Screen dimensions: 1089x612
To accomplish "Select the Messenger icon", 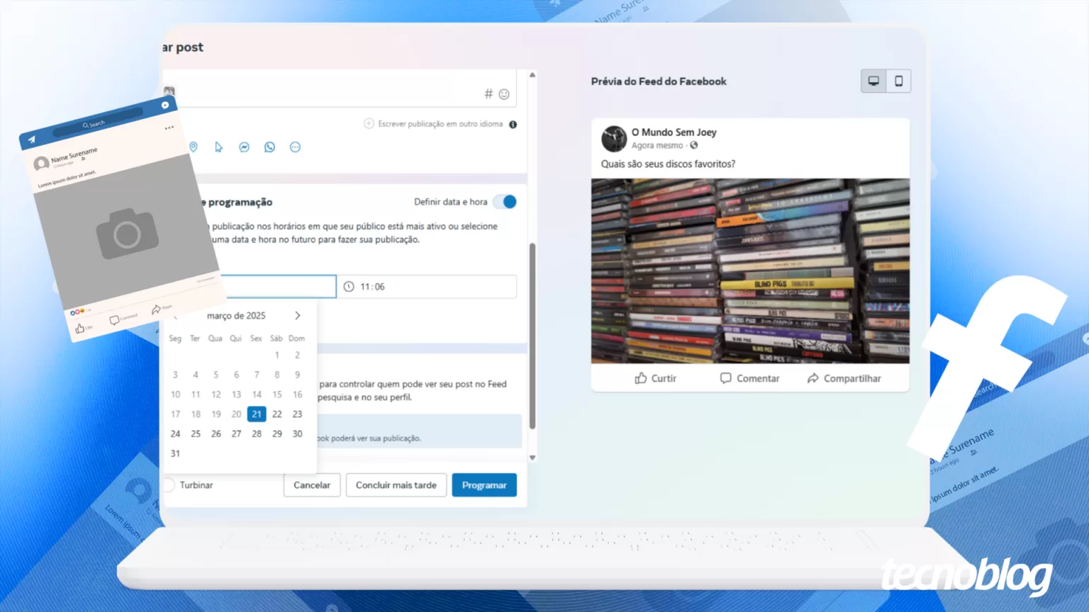I will (244, 147).
